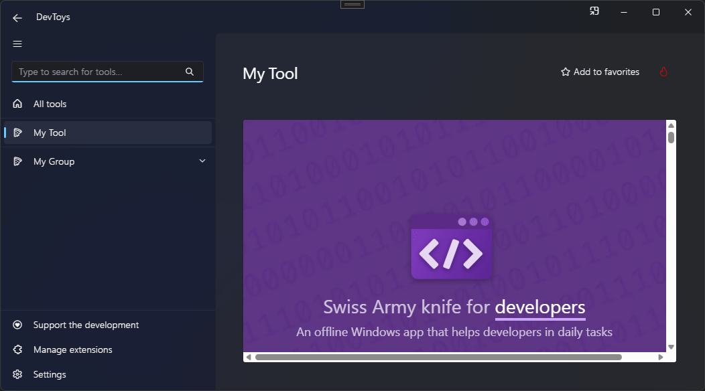Click the star icon for favorites

pos(565,72)
